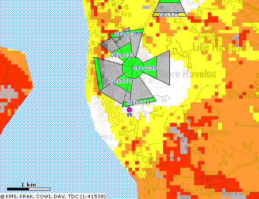This screenshot has width=259, height=199.
Task: Select the OELSC21 site marker circle
Action: tap(112, 81)
